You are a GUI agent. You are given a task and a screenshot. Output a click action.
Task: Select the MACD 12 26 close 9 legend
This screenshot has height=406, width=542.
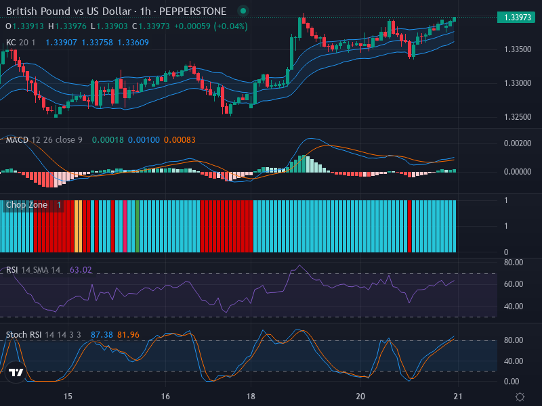tap(44, 140)
